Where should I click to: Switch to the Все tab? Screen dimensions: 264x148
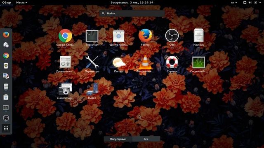coord(146,139)
